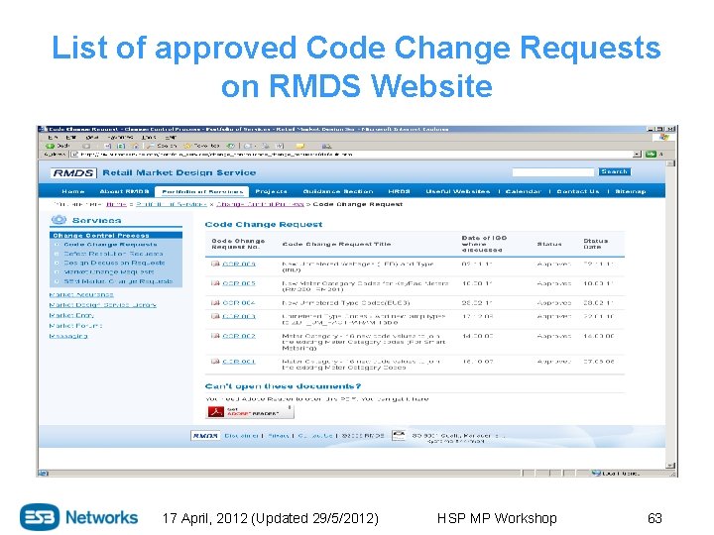Image resolution: width=714 pixels, height=535 pixels.
Task: Select the Portfolio of Services tab
Action: click(202, 191)
